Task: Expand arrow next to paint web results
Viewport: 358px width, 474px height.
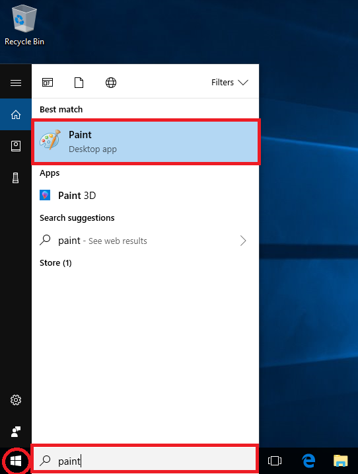Action: click(243, 241)
